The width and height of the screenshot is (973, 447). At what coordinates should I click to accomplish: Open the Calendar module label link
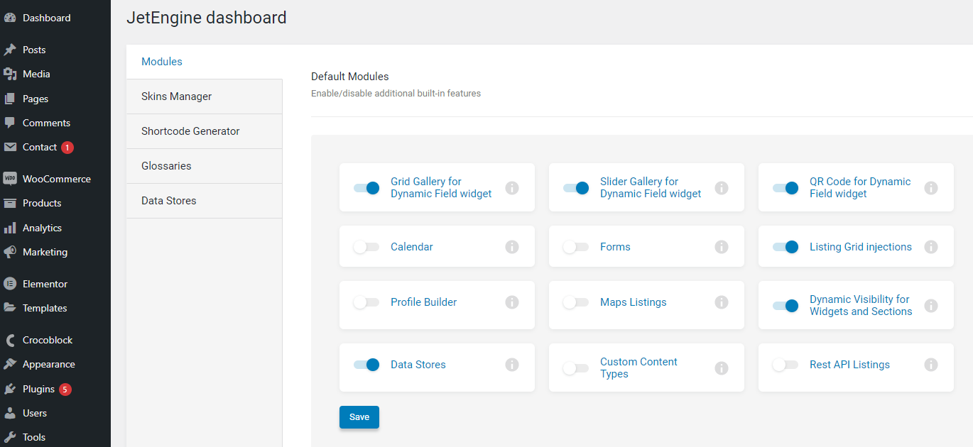[x=412, y=247]
